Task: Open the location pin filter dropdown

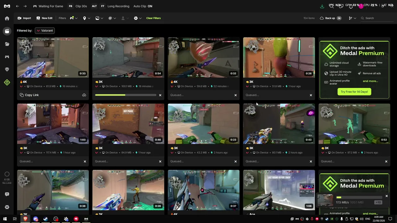Action: pyautogui.click(x=87, y=18)
